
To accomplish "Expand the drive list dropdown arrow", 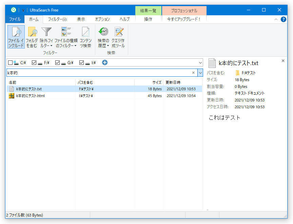I will [200, 63].
